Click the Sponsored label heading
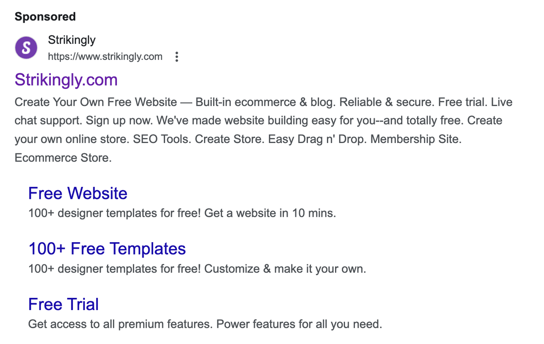This screenshot has height=344, width=544. click(45, 16)
